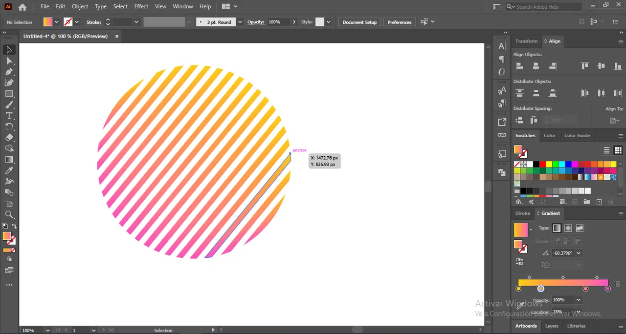Click Vertical Align Top icon
The width and height of the screenshot is (626, 334).
click(x=584, y=66)
